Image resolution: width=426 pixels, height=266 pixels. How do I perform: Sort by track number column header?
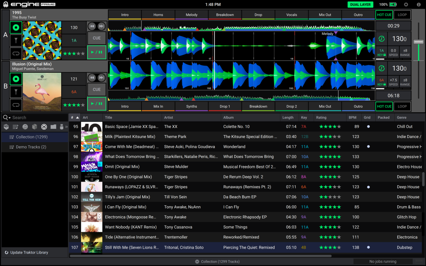point(75,118)
